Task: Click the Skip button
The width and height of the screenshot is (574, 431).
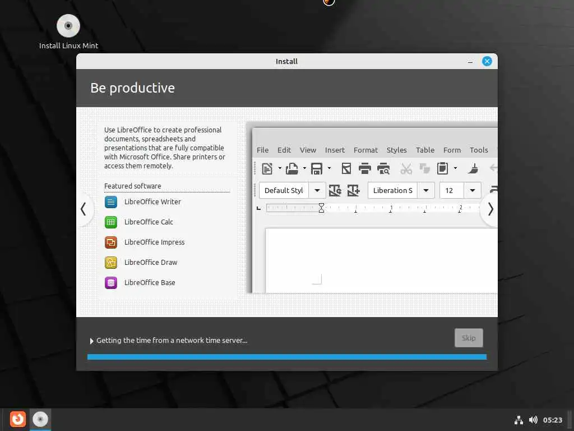Action: (469, 338)
